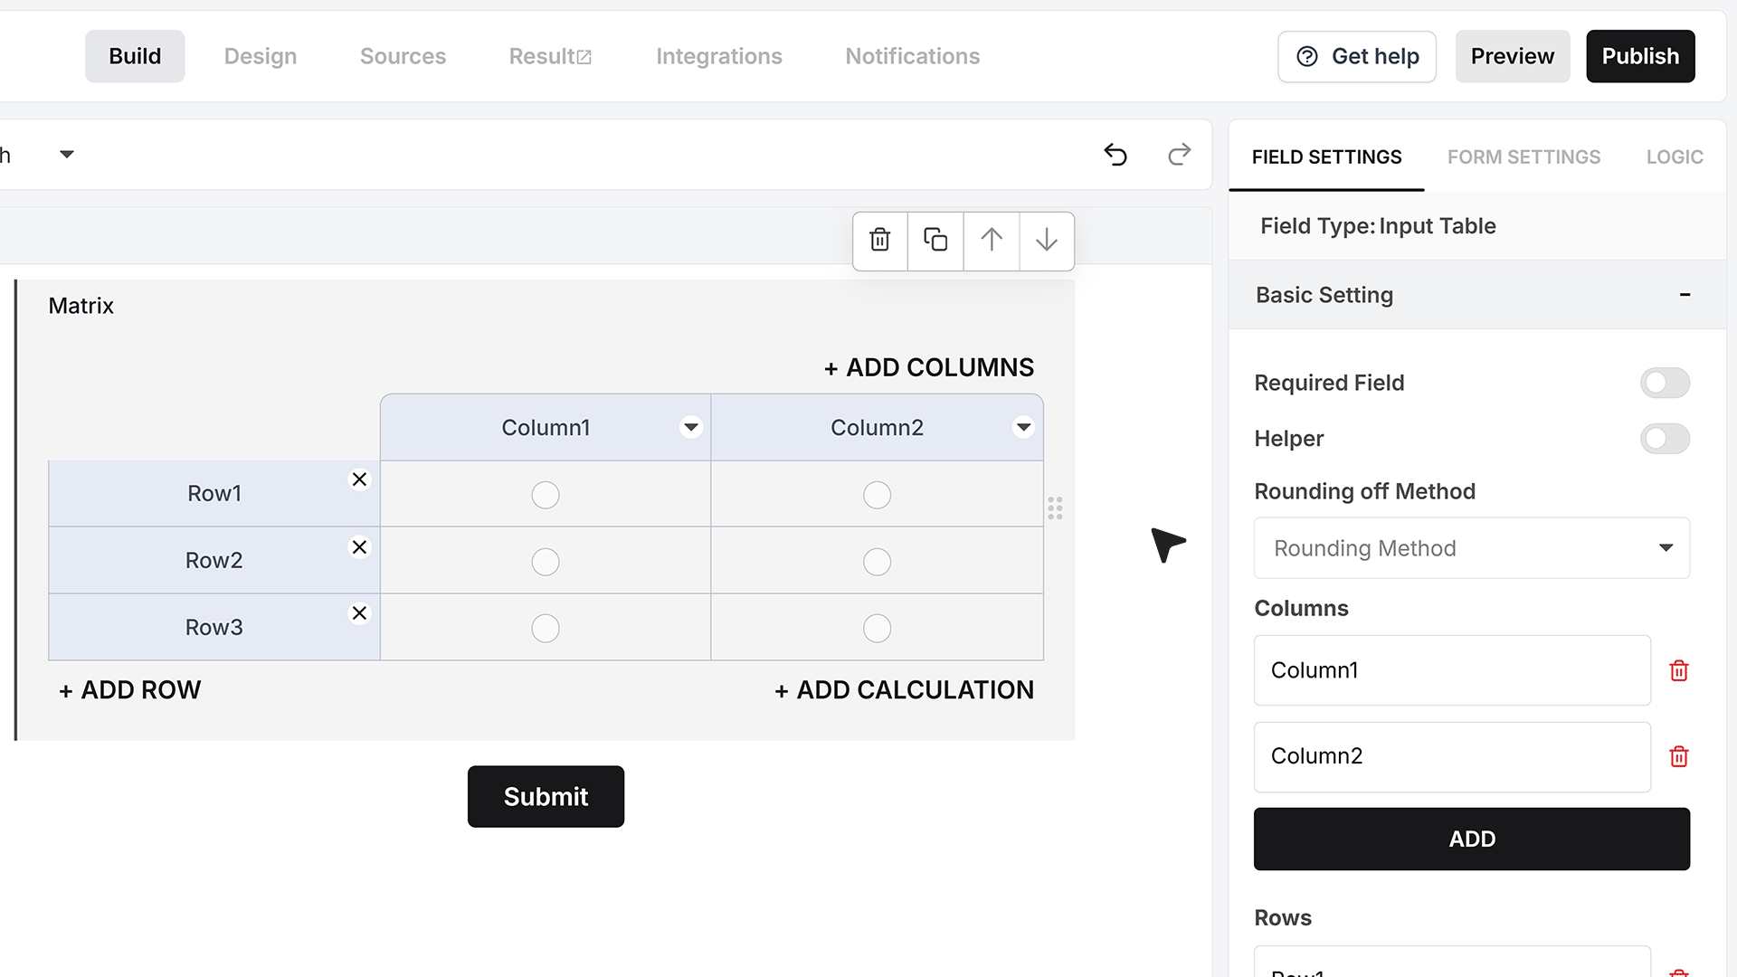Switch to the Form Settings tab
The width and height of the screenshot is (1737, 977).
1523,157
